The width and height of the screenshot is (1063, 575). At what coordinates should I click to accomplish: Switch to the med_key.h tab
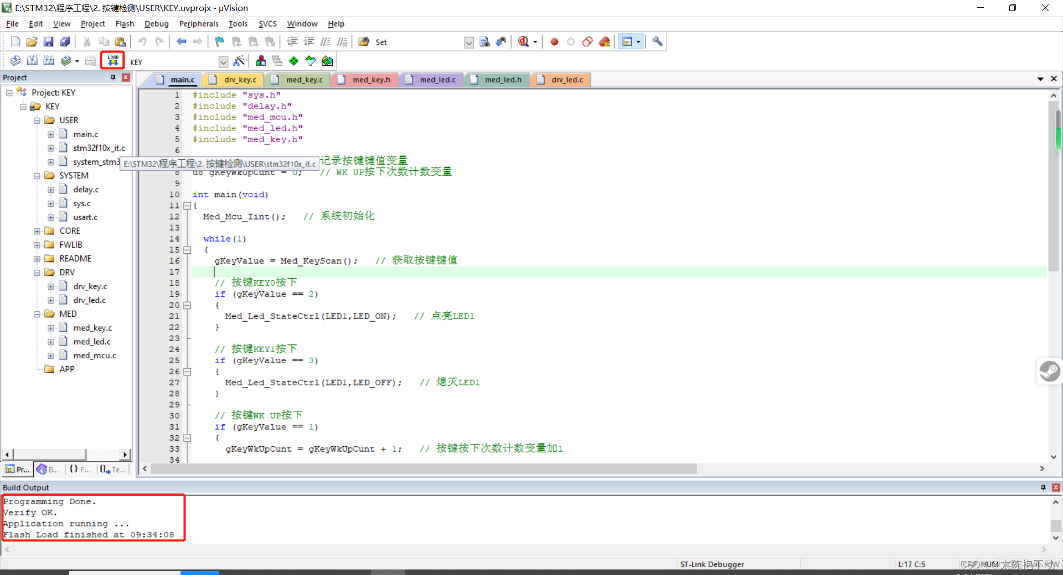[364, 80]
